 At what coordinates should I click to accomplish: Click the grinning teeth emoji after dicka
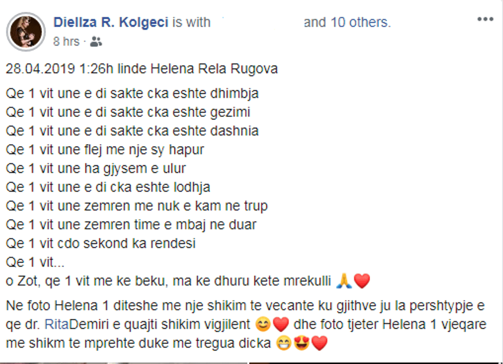point(283,343)
